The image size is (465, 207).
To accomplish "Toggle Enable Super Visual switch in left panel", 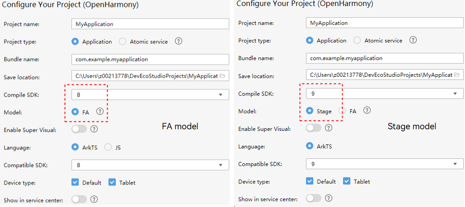I will (79, 129).
